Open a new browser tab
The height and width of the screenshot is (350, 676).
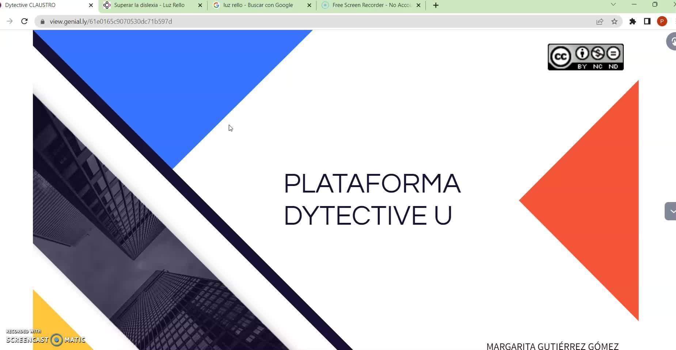click(436, 5)
